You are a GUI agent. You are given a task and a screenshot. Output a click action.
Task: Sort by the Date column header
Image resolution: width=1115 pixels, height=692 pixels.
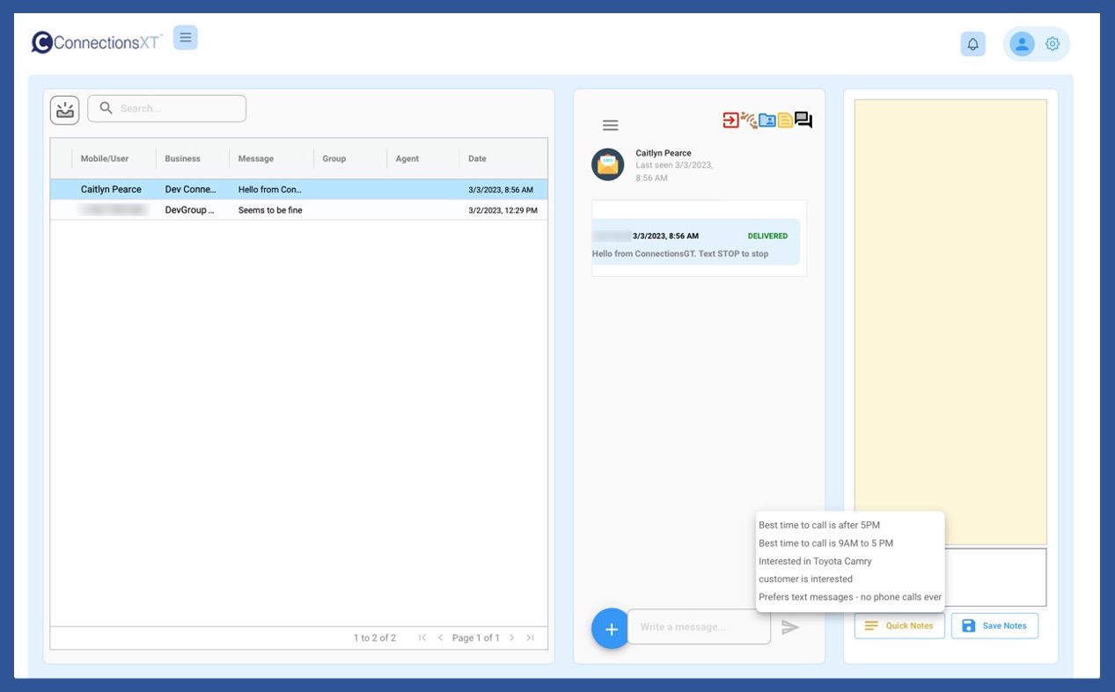(477, 159)
